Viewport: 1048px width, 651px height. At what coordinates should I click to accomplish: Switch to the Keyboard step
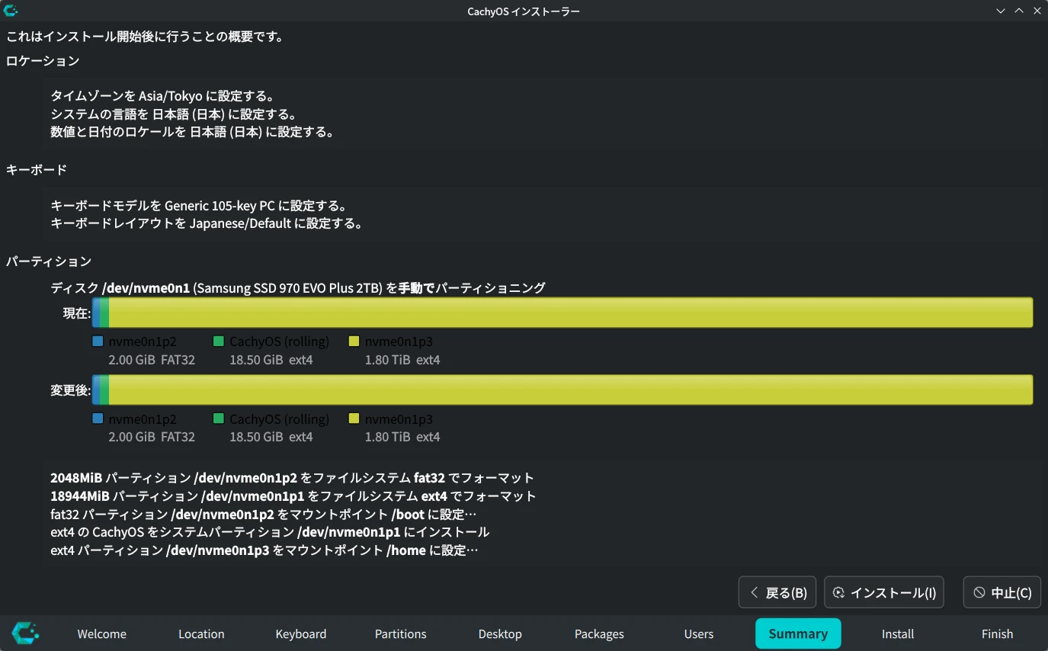[301, 633]
